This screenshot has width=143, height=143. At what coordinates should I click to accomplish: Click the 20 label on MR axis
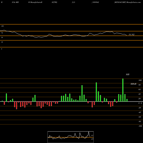tap(140, 99)
